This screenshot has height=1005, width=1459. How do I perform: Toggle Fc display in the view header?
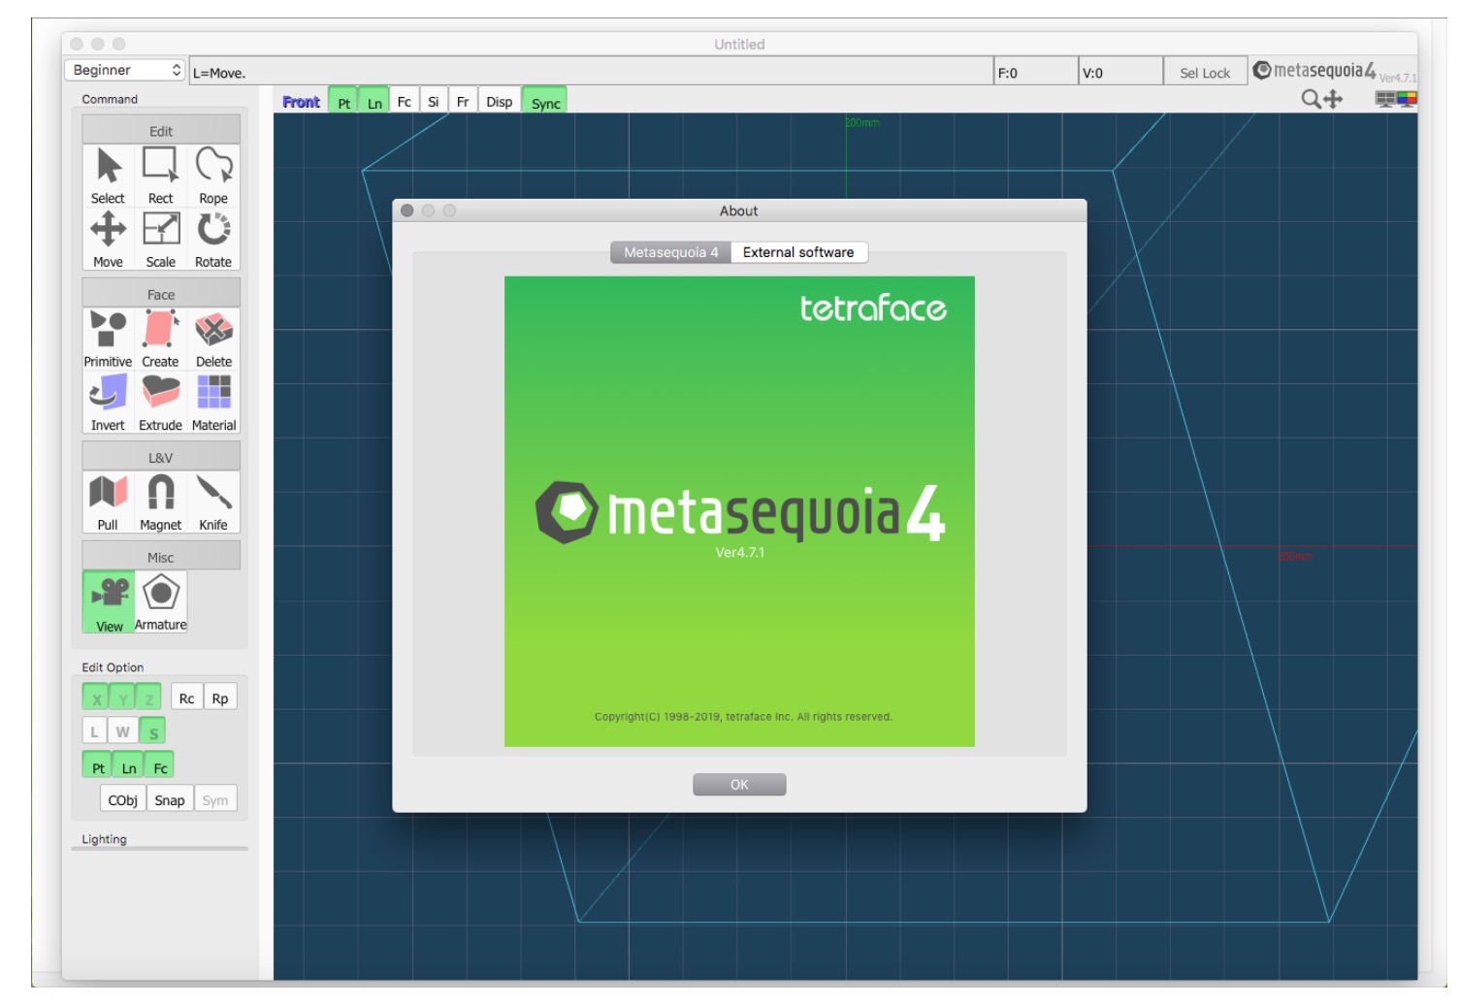click(x=405, y=102)
